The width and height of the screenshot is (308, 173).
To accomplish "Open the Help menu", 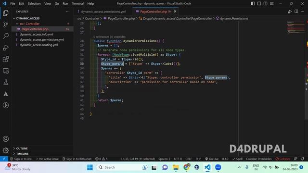I will point(90,3).
